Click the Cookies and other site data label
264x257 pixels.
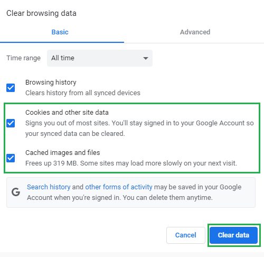coord(67,113)
